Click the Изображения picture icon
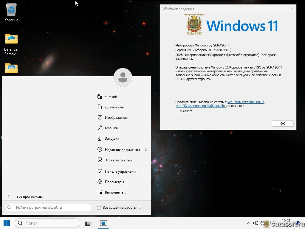 (x=100, y=118)
